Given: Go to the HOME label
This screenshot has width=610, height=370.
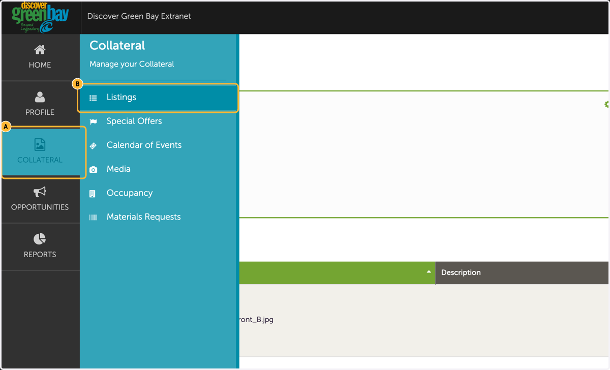Looking at the screenshot, I should [40, 65].
